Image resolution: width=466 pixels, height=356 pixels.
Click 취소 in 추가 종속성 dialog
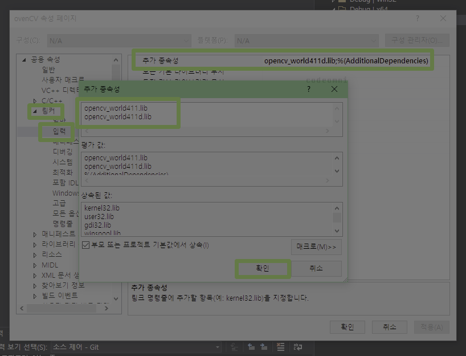pos(316,269)
